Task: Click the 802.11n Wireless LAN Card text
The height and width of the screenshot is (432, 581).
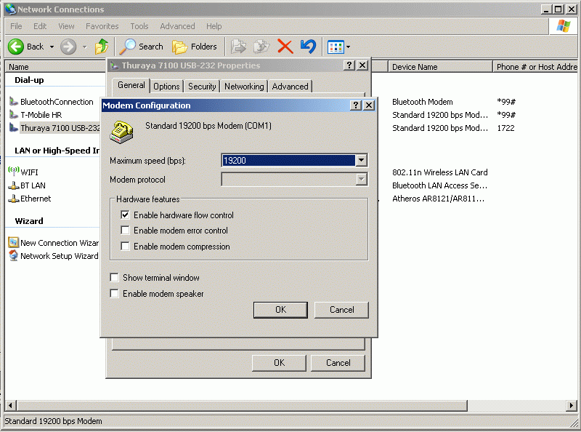Action: (x=440, y=172)
